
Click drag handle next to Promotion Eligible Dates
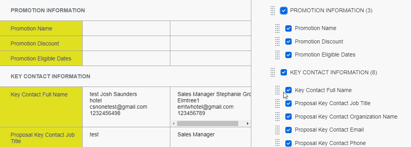click(277, 55)
